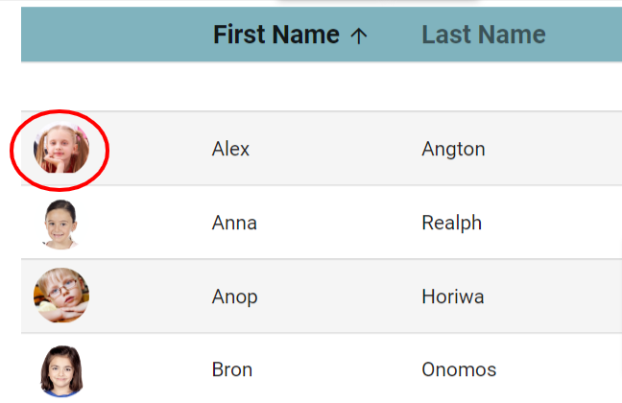Sort by the First Name column header
The width and height of the screenshot is (622, 403).
point(276,35)
